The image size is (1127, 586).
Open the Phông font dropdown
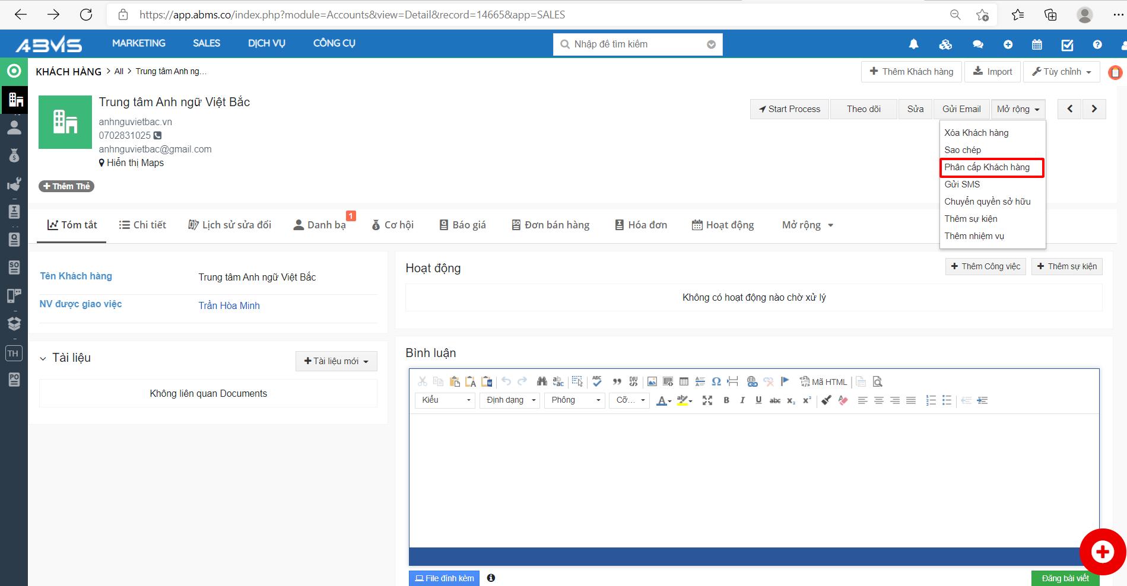(x=574, y=400)
